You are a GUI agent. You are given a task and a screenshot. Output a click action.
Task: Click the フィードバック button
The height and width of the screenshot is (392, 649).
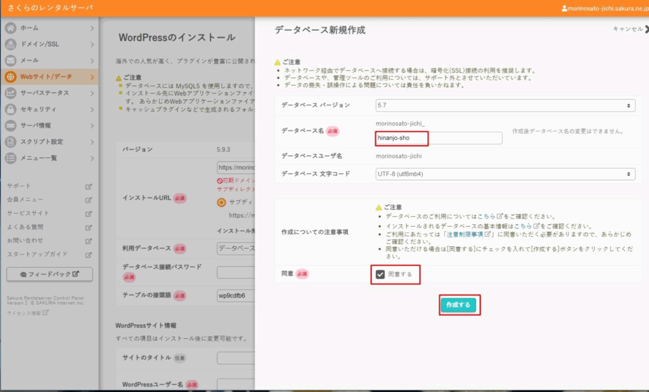[x=49, y=274]
